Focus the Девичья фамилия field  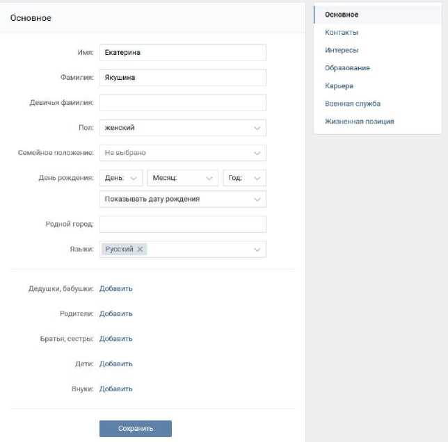182,103
